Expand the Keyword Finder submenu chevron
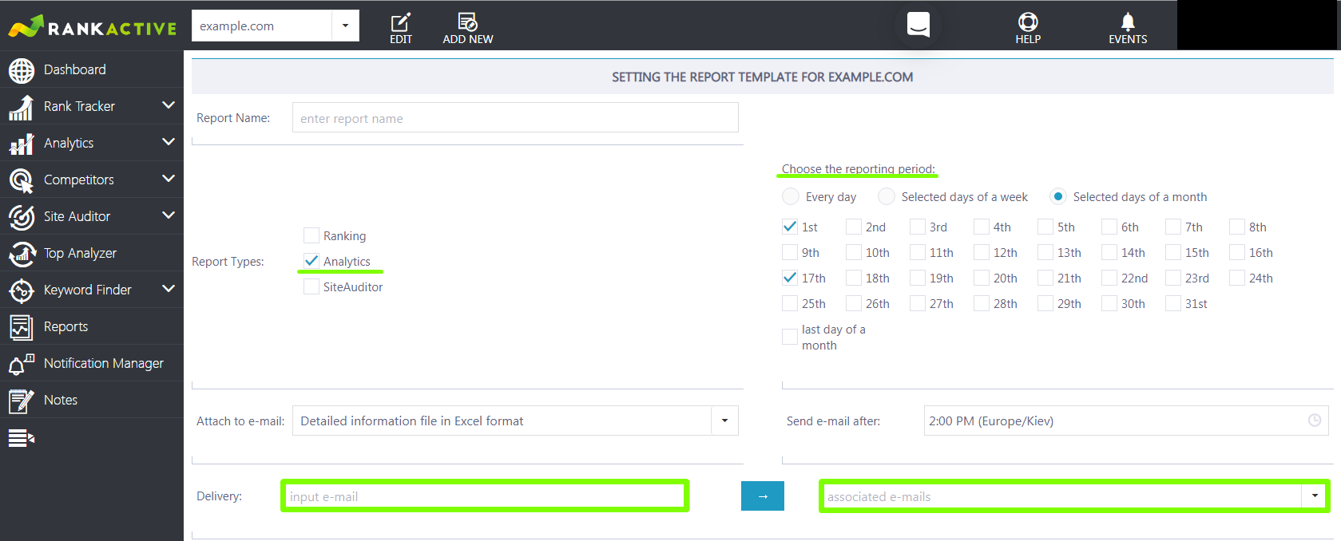 click(169, 289)
